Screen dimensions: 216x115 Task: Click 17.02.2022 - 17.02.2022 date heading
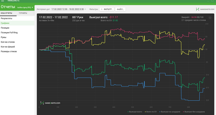[53, 17]
